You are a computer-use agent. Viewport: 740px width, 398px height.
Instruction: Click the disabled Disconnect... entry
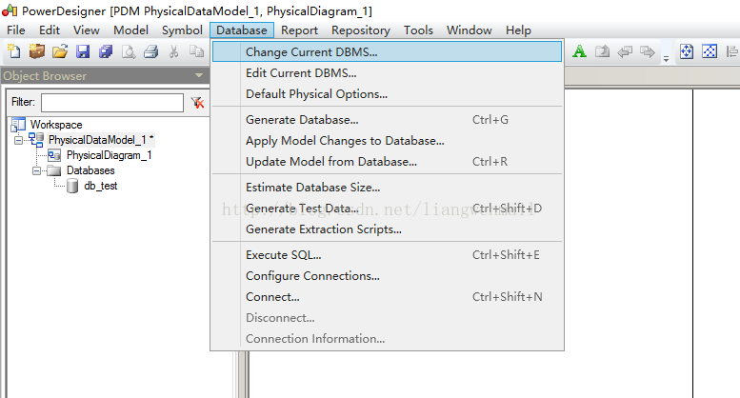point(387,318)
